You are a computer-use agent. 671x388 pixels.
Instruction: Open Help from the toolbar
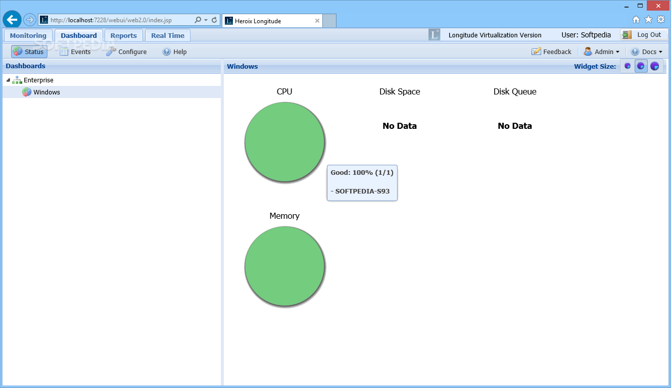[x=174, y=52]
